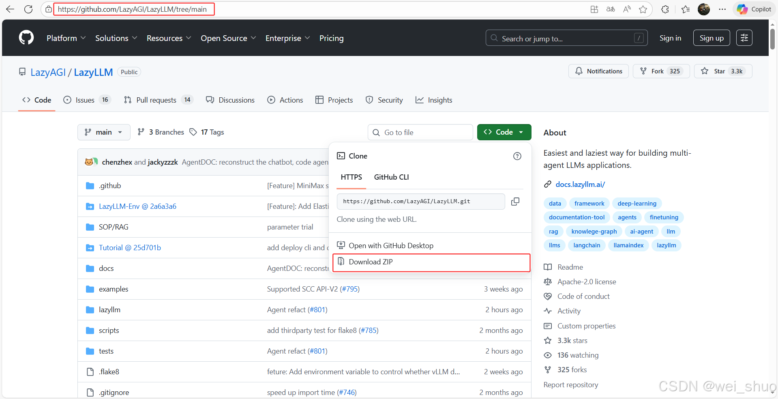Open the main branch dropdown
Image resolution: width=778 pixels, height=399 pixels.
[104, 132]
